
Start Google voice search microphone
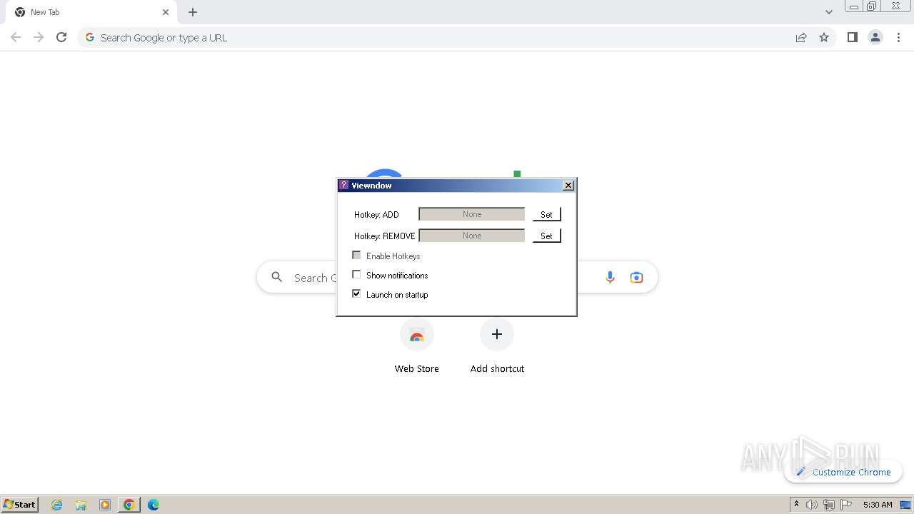point(610,278)
